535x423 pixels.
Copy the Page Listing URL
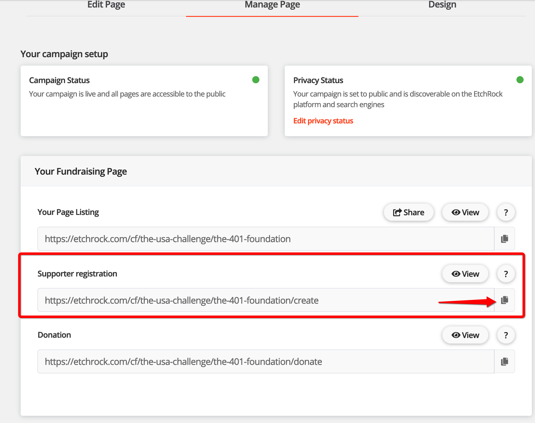(504, 239)
